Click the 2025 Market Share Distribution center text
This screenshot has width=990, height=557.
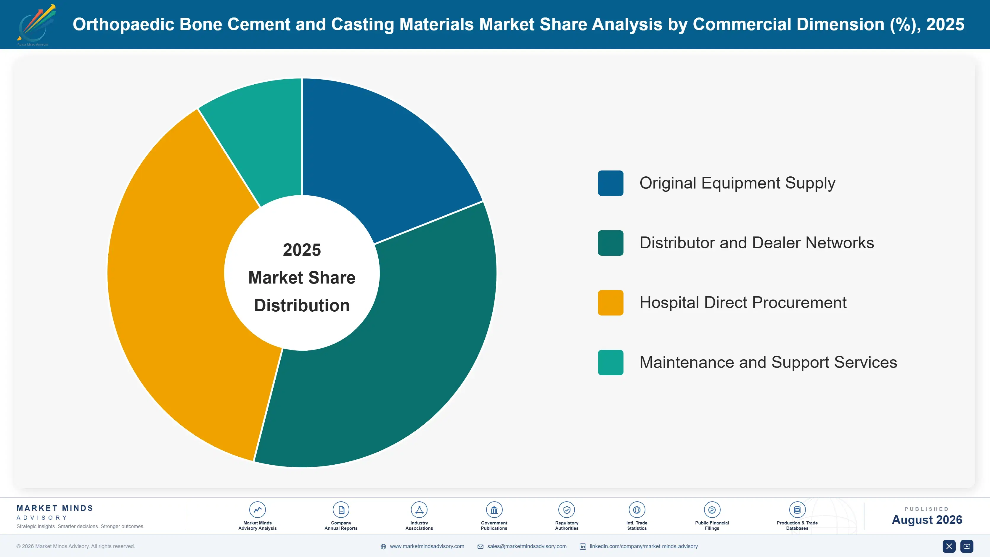pos(302,277)
